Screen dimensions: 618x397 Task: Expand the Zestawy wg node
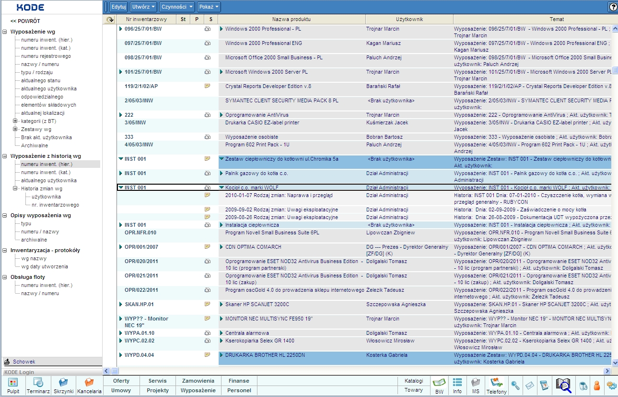click(15, 129)
